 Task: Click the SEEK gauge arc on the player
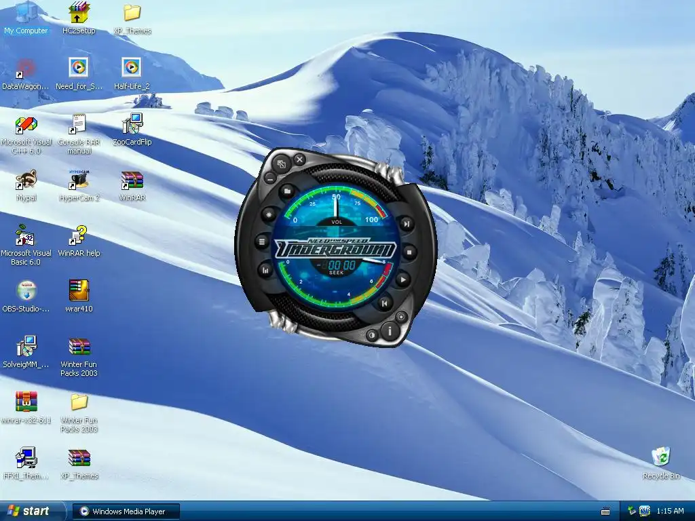(x=335, y=284)
